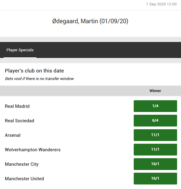Click the white underline beneath Player Specials
Screen dimensions: 181x189
tap(20, 58)
